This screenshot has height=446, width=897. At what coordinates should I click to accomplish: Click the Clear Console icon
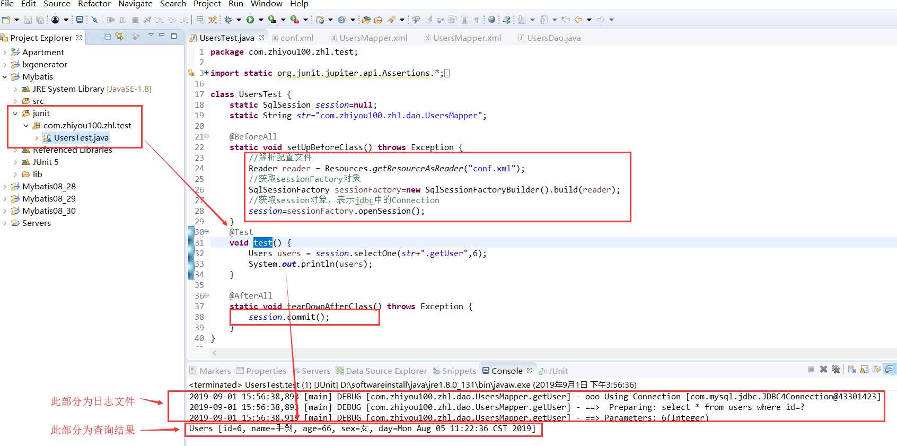pos(852,369)
